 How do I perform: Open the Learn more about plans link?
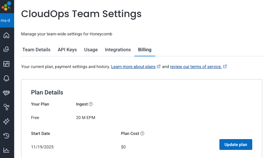[133, 67]
